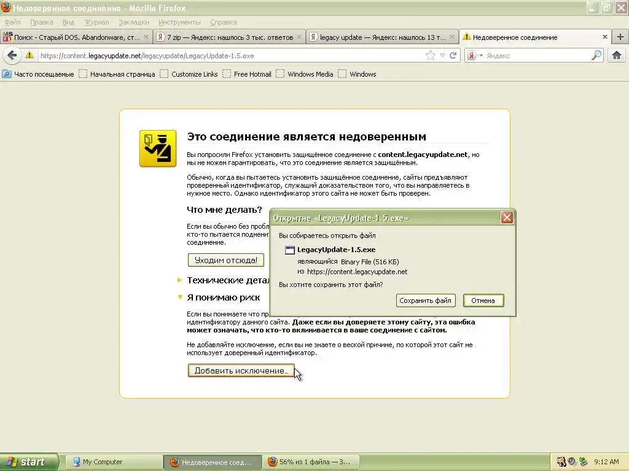Close the 'Открытие LegacyUpdate-1.5.exe' dialog
This screenshot has height=471, width=629.
pos(507,218)
